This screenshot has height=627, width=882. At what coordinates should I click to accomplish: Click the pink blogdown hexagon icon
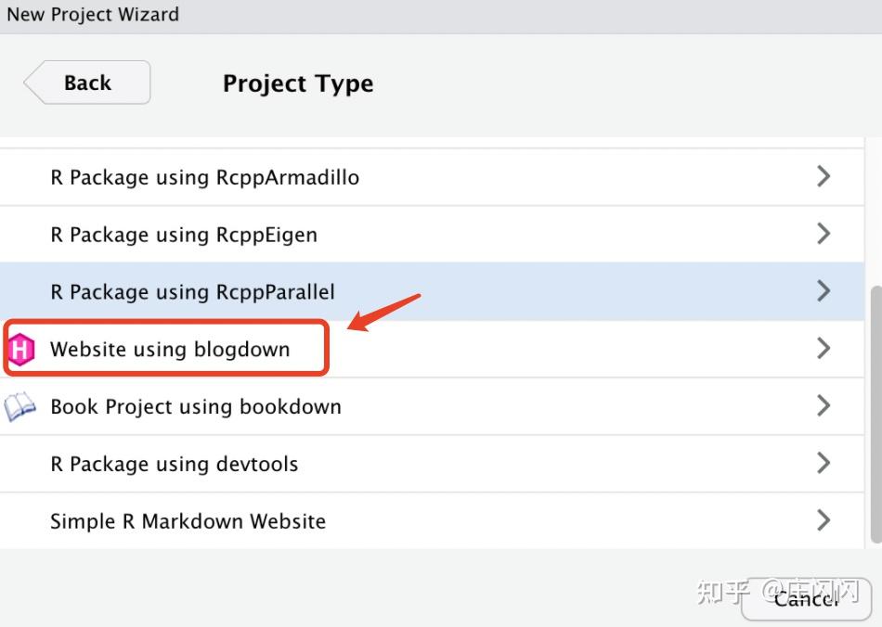pyautogui.click(x=20, y=350)
